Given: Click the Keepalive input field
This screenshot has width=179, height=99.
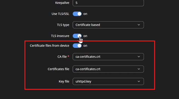Looking at the screenshot, I should coord(108,3).
